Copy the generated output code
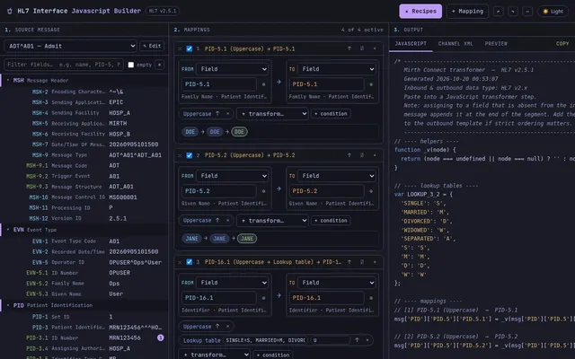This screenshot has width=575, height=359. pyautogui.click(x=562, y=43)
